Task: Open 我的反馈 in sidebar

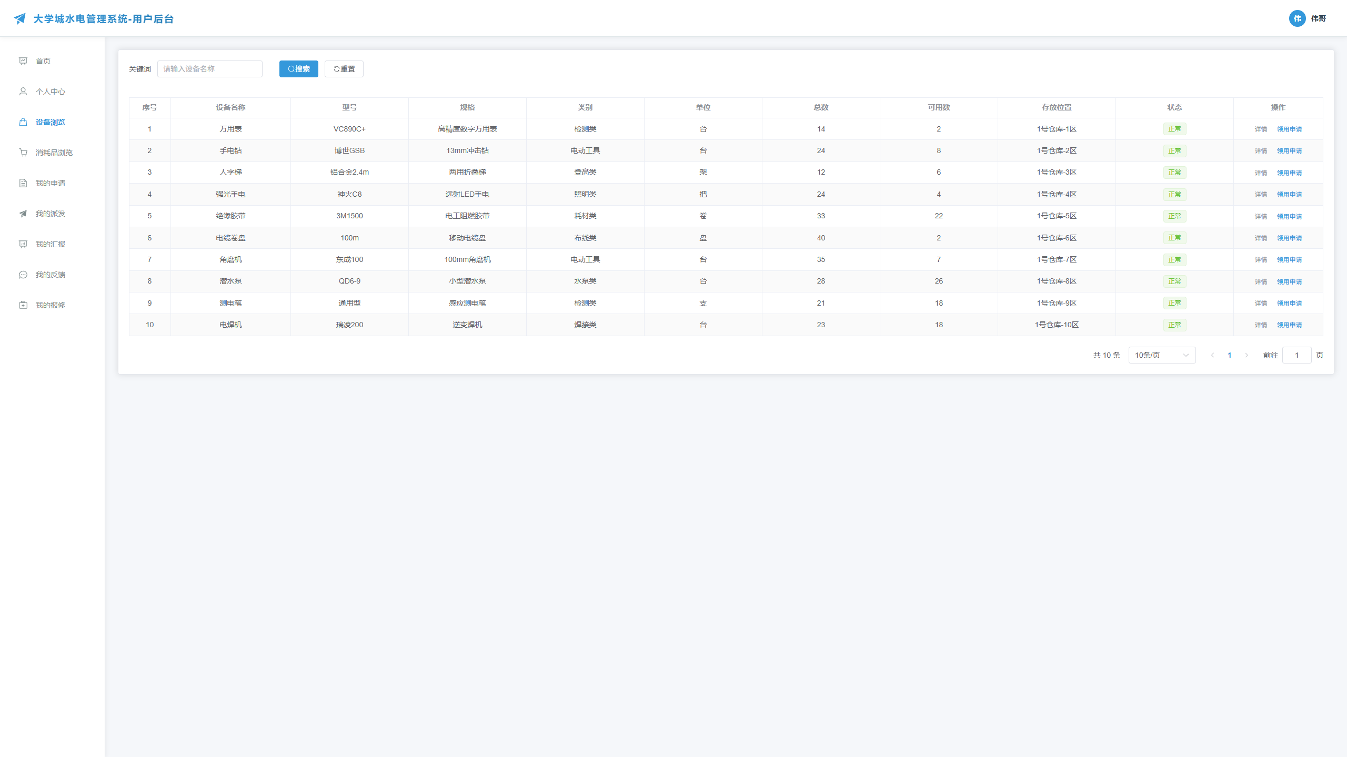Action: tap(52, 275)
